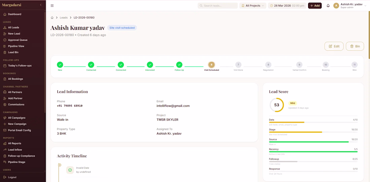
Task: Click email intelliflow@gmail.com
Action: coord(173,106)
